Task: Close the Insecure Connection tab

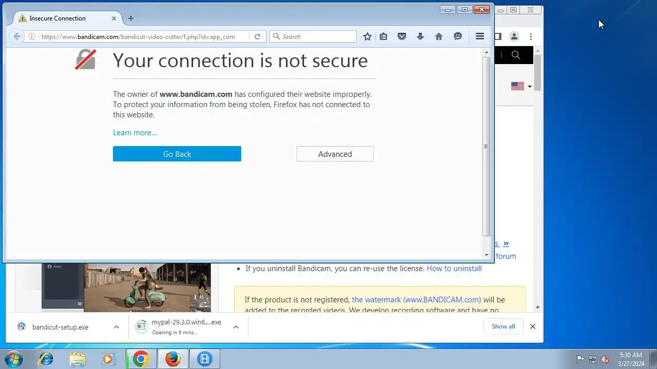Action: tap(114, 18)
